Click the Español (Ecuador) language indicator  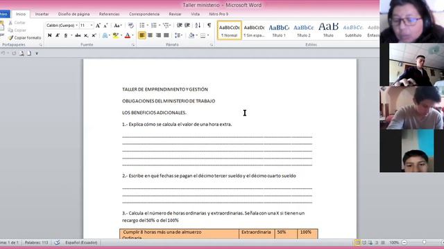pos(81,243)
